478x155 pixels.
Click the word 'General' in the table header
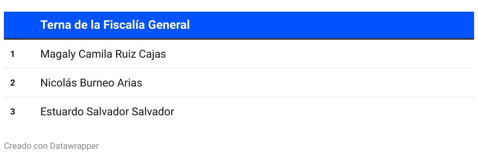pyautogui.click(x=169, y=25)
